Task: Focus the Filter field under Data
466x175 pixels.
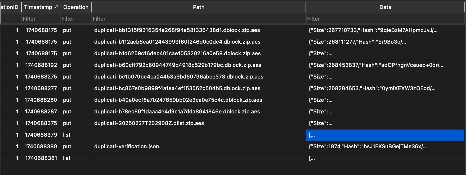Action: (x=385, y=19)
